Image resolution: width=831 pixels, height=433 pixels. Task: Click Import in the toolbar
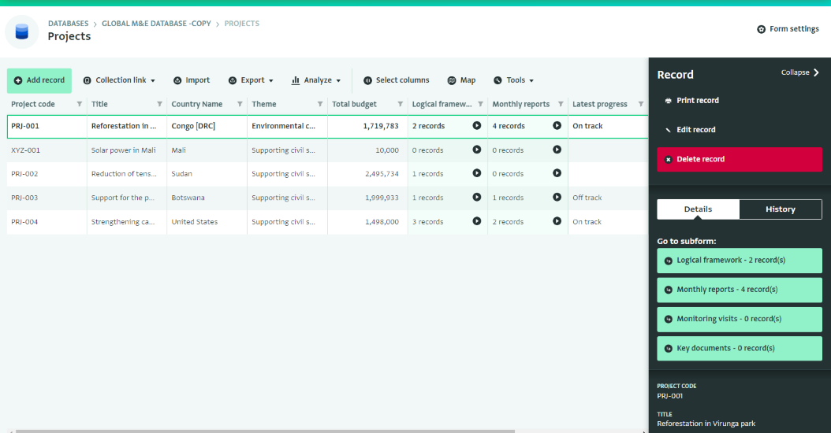point(192,80)
